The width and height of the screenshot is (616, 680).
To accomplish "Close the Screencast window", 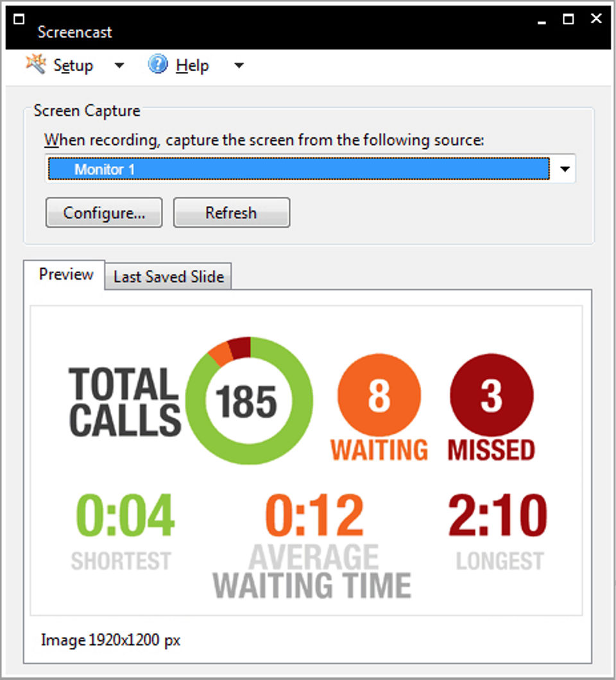I will click(596, 18).
